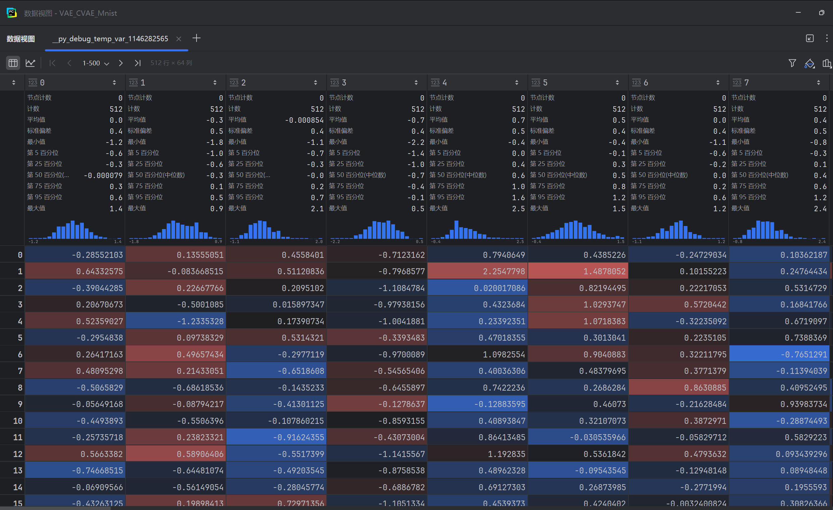Select the __py_debug_temp_var_1146282565 tab
The height and width of the screenshot is (510, 833).
tap(110, 39)
